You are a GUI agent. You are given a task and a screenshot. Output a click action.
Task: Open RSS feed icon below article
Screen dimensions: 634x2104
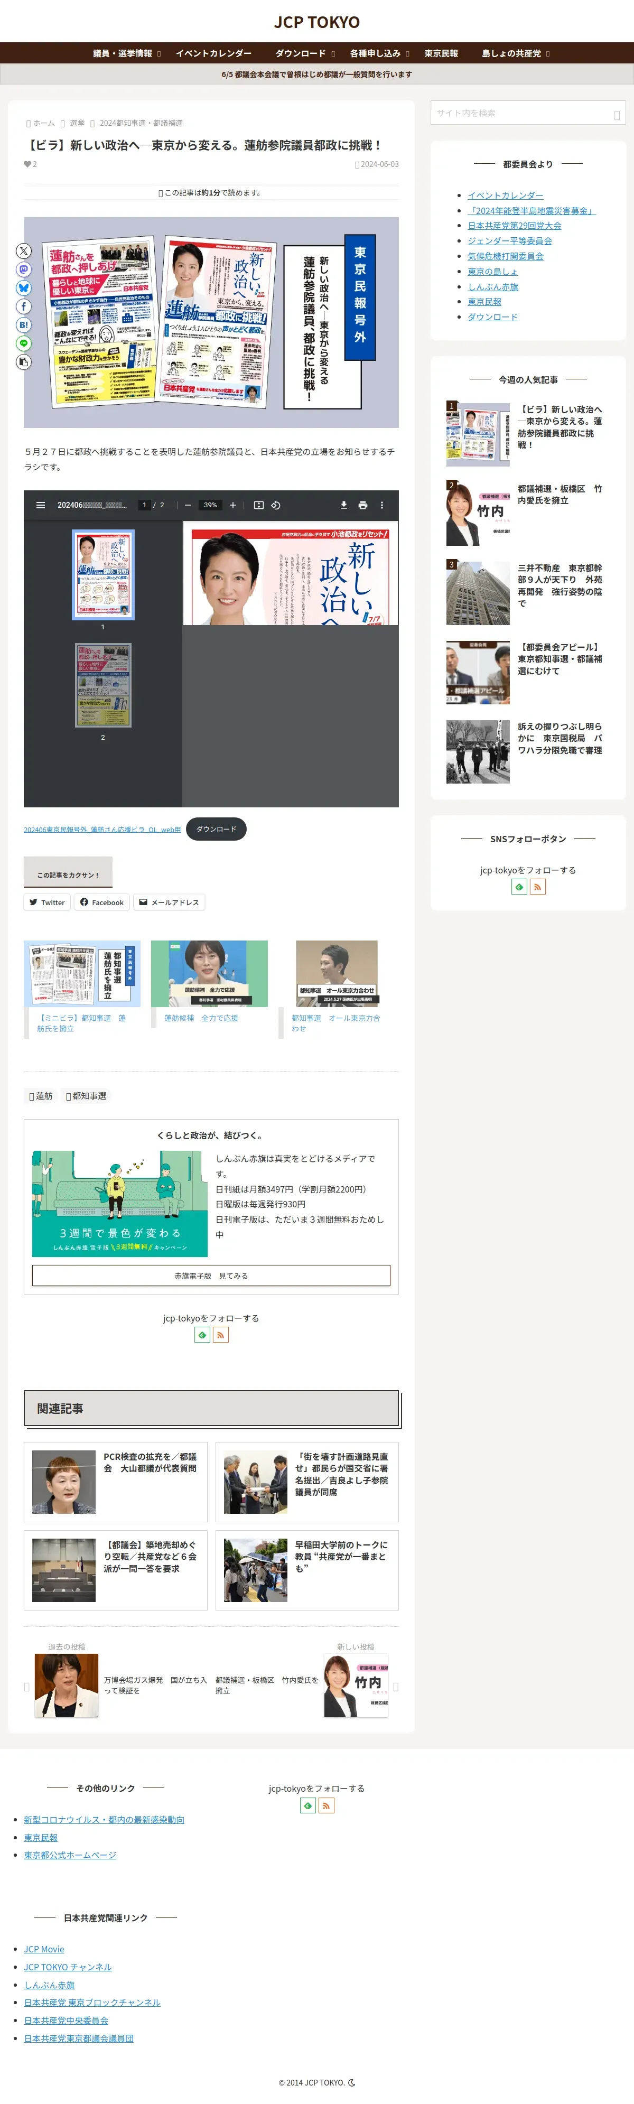pos(221,1335)
